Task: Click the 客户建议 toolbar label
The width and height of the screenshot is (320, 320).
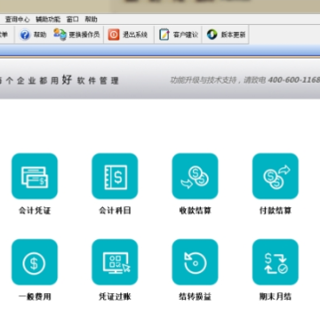Action: click(x=186, y=35)
